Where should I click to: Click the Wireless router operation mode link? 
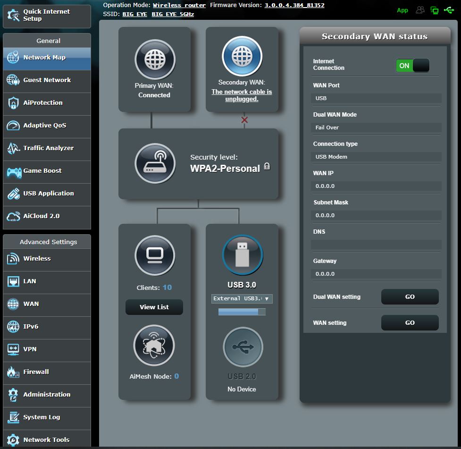point(179,5)
